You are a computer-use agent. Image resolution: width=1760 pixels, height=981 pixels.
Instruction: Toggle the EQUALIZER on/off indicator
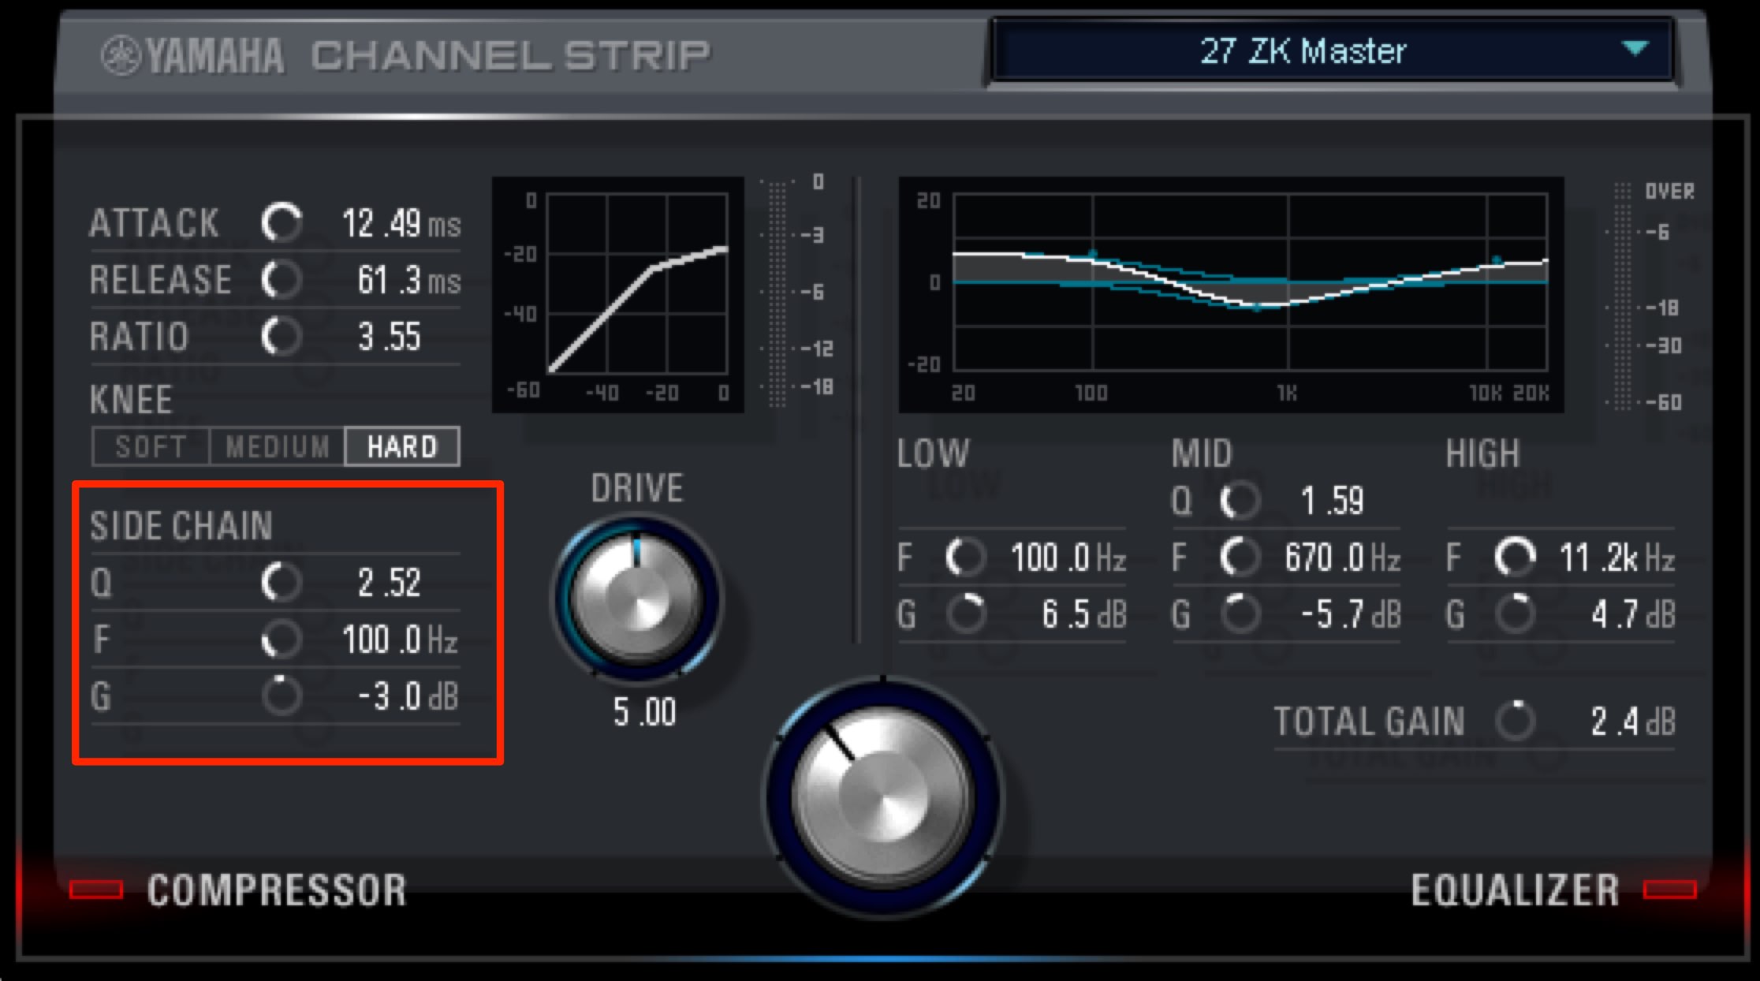click(1670, 890)
